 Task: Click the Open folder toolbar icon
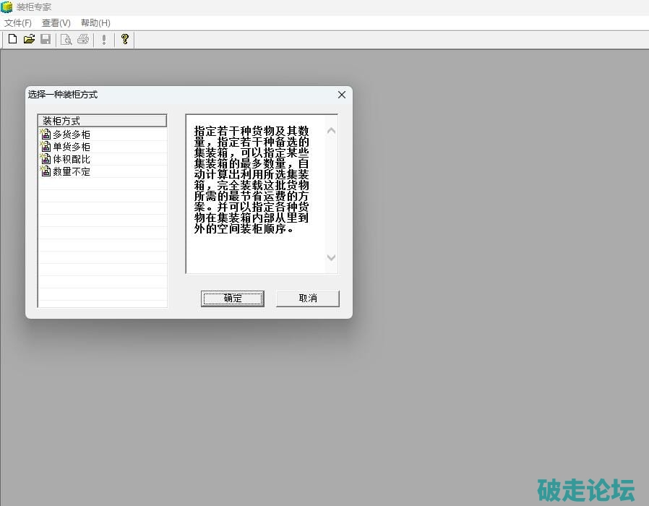(x=29, y=39)
